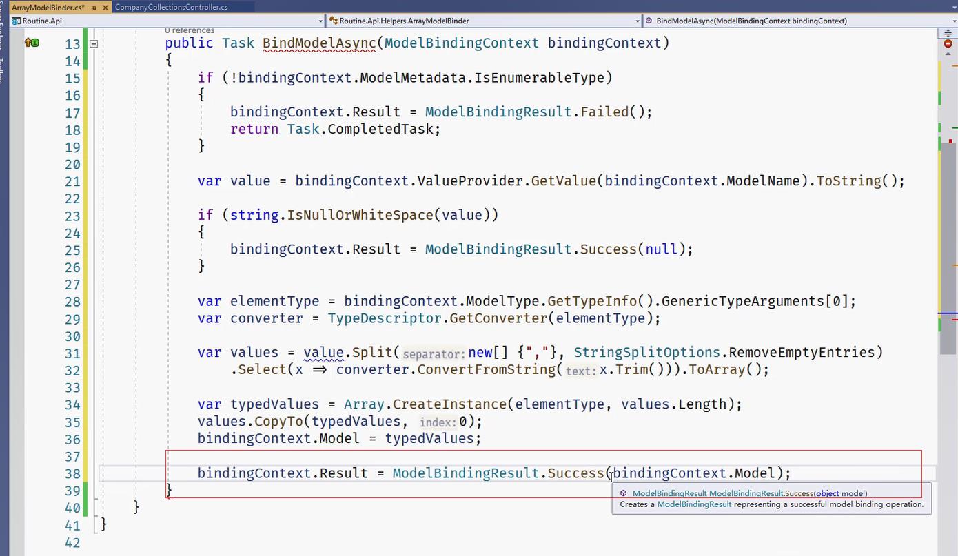The width and height of the screenshot is (958, 556).
Task: Click the line number 42 in the margin
Action: 72,542
